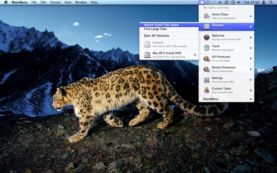Screen dimensions: 277x173
Task: Expand the MainMenu submenu arrow at bottom
Action: point(251,99)
